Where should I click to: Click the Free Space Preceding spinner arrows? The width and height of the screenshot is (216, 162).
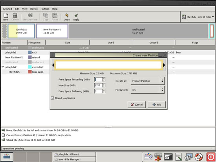(x=104, y=79)
